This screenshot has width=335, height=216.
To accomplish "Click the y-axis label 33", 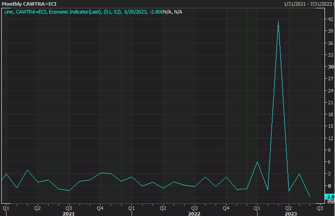I will click(x=331, y=55).
